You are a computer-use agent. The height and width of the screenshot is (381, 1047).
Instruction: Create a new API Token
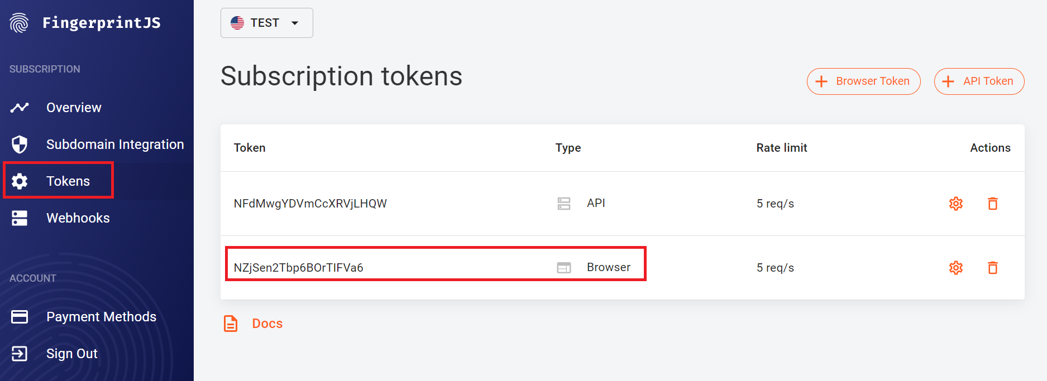[979, 81]
